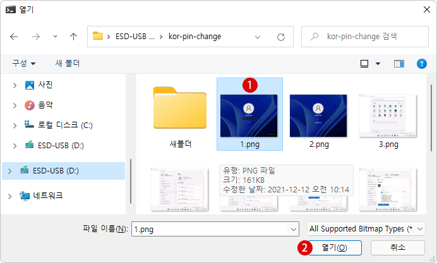Open view options dropdown arrow
The width and height of the screenshot is (437, 263).
click(x=378, y=64)
